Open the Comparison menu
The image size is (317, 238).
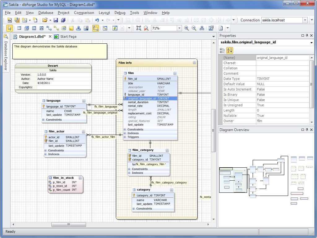(84, 12)
